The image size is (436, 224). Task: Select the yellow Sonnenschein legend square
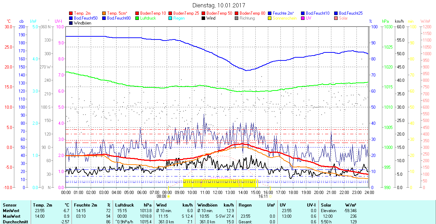pos(270,18)
